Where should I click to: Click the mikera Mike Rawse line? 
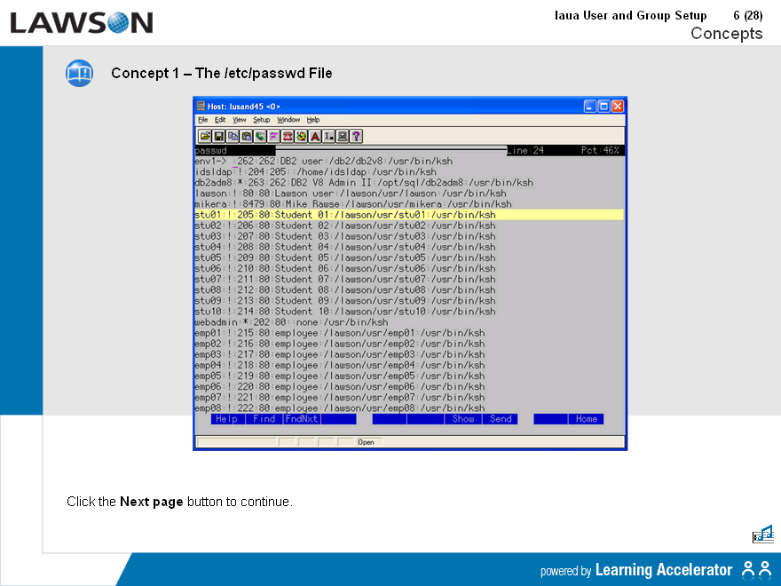click(x=352, y=204)
